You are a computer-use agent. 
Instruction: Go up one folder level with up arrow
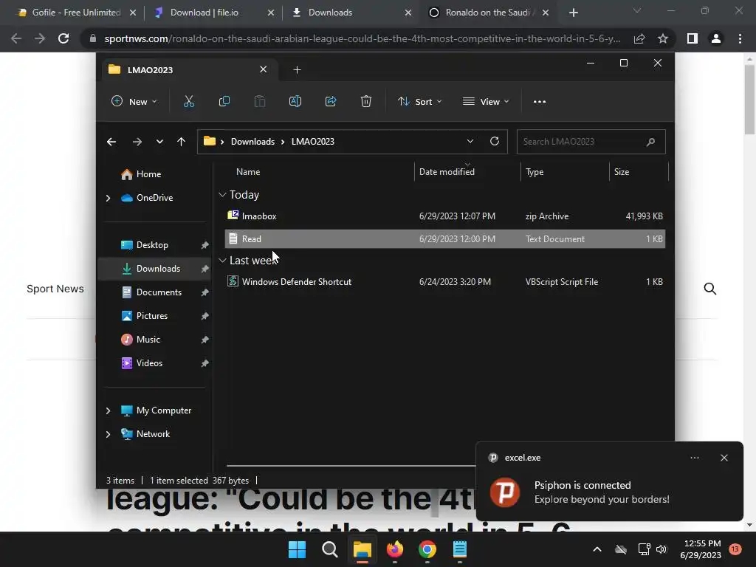(182, 142)
